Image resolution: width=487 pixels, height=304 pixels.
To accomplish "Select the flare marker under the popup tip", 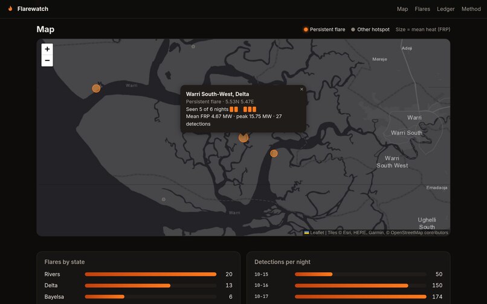I will point(243,138).
